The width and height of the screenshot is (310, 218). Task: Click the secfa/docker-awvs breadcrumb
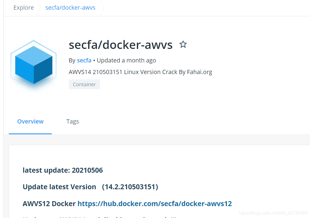(70, 7)
